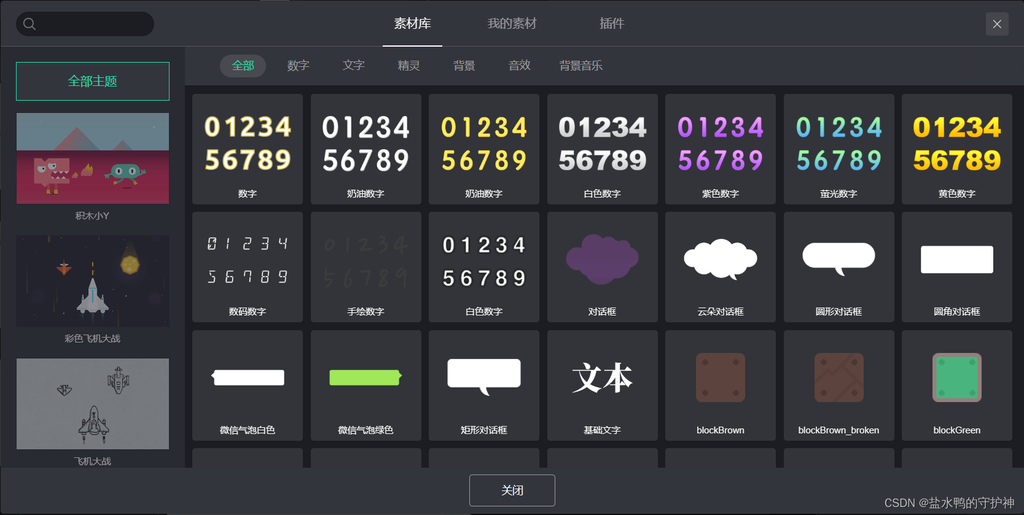Screen dimensions: 1024x515
Task: Filter assets by 数字 category
Action: click(298, 66)
